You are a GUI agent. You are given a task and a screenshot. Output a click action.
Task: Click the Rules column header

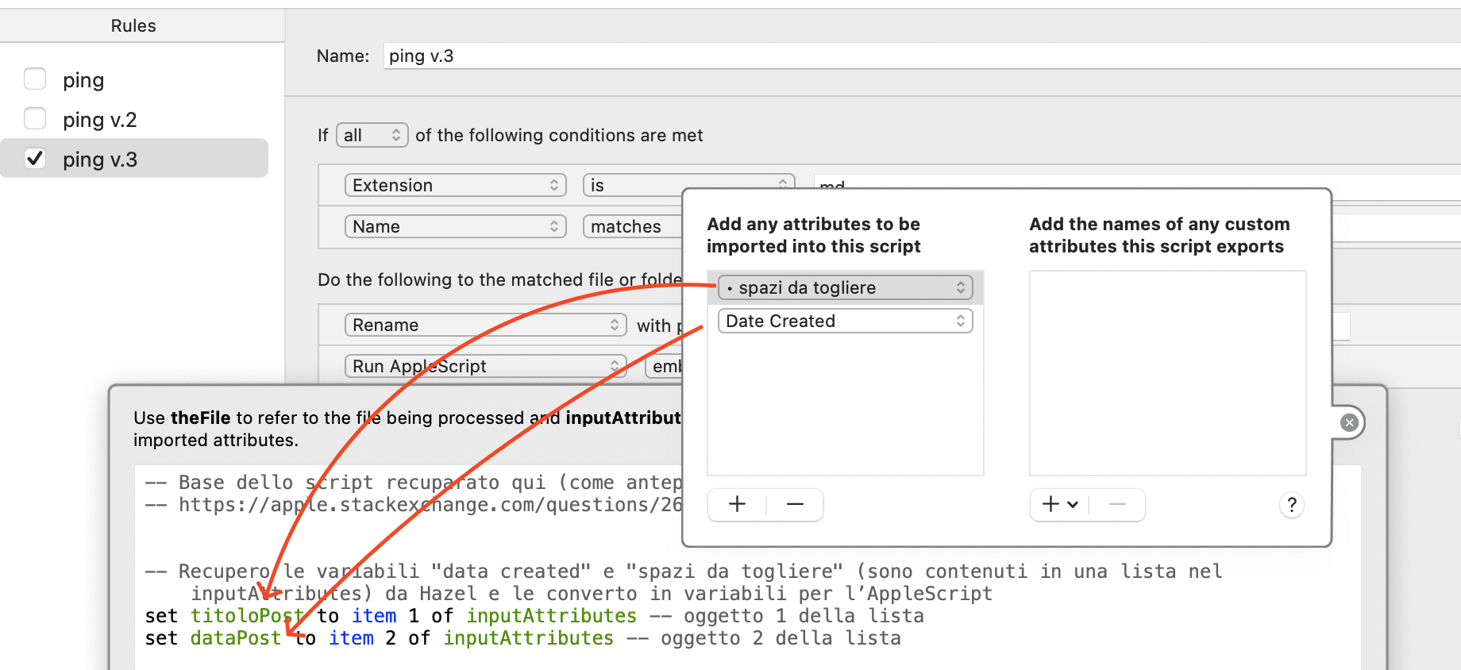point(133,25)
